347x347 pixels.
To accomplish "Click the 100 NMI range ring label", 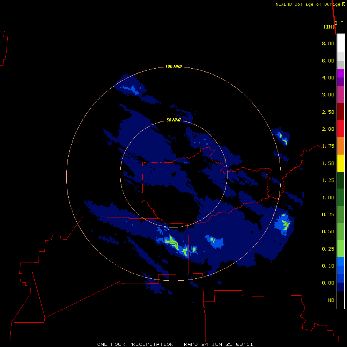I will click(173, 66).
